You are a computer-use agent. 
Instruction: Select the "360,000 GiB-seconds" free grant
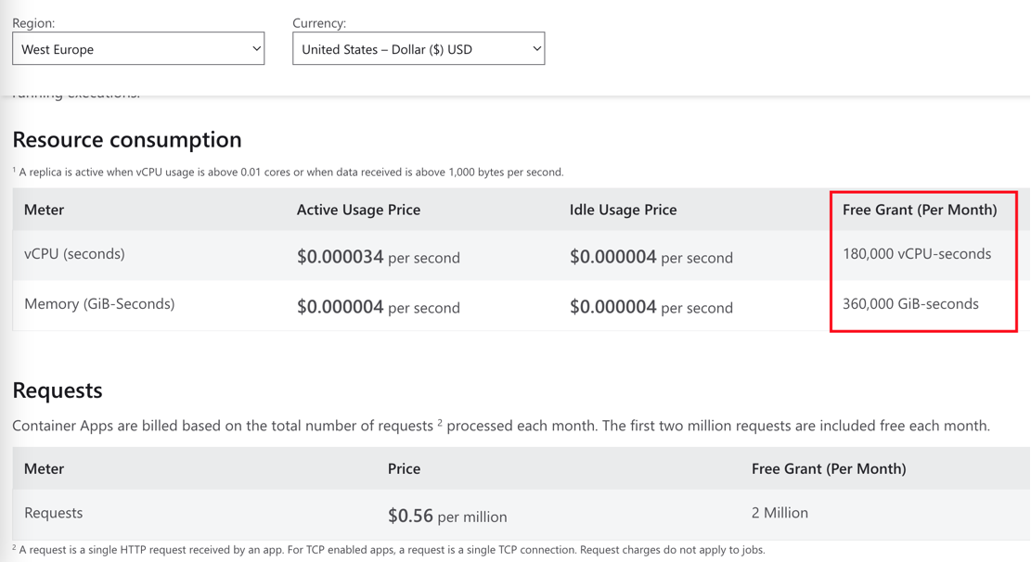[910, 303]
